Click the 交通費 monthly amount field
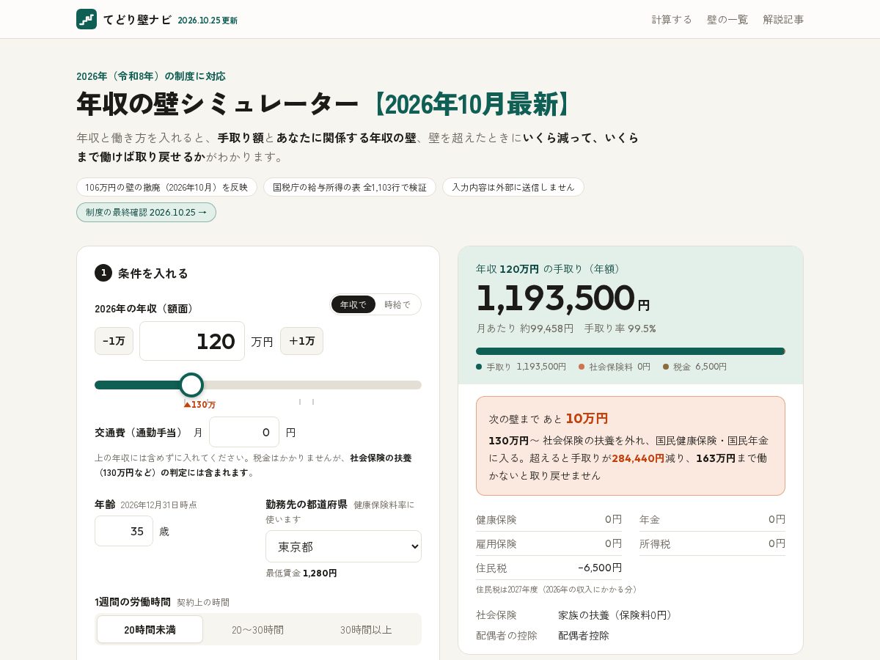Image resolution: width=880 pixels, height=660 pixels. pyautogui.click(x=244, y=432)
